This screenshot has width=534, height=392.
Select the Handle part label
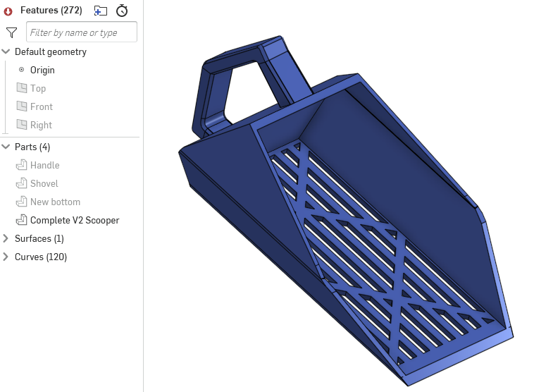(44, 165)
